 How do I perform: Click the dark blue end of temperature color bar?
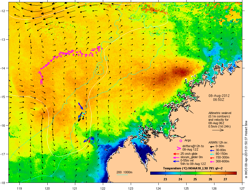click(152, 173)
